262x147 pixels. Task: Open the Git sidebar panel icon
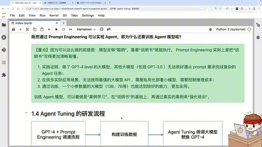pyautogui.click(x=4, y=50)
